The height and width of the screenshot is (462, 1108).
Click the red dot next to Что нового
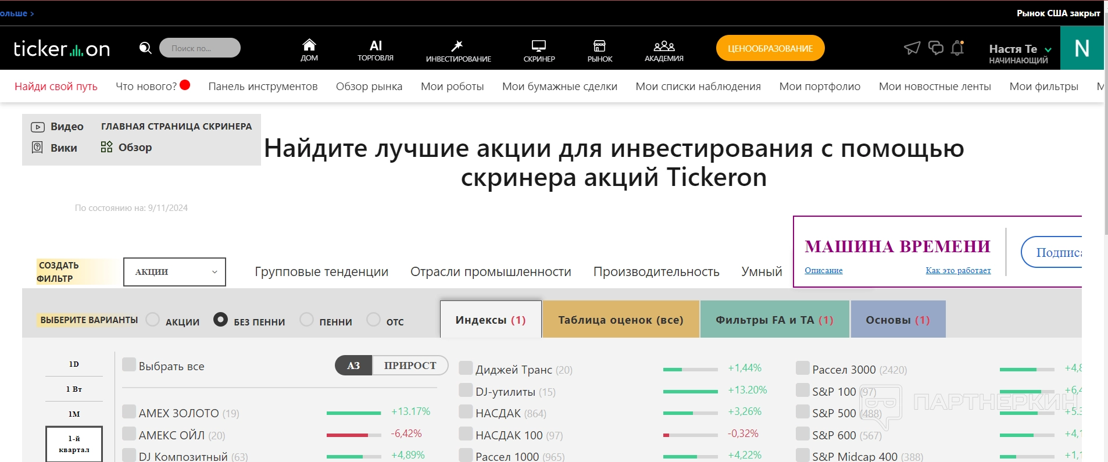coord(185,85)
